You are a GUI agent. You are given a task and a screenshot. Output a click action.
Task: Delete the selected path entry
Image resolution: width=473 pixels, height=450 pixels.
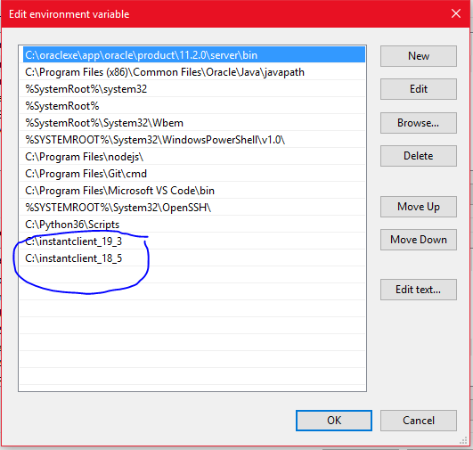(x=419, y=156)
